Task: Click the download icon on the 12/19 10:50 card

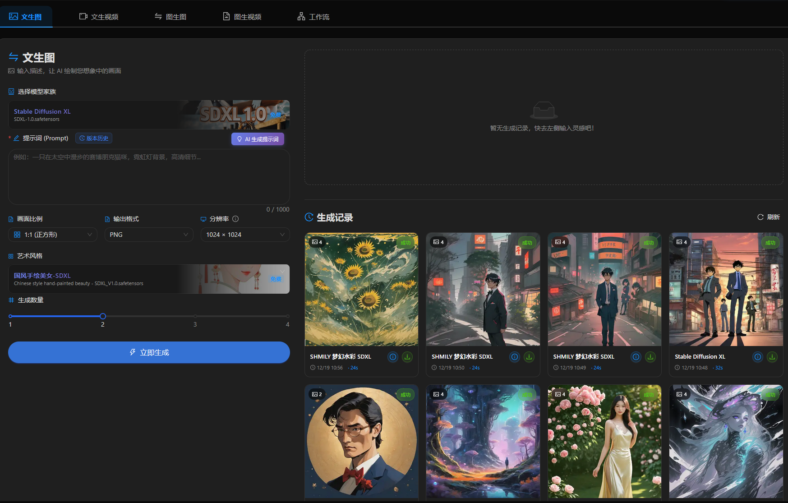Action: 529,357
